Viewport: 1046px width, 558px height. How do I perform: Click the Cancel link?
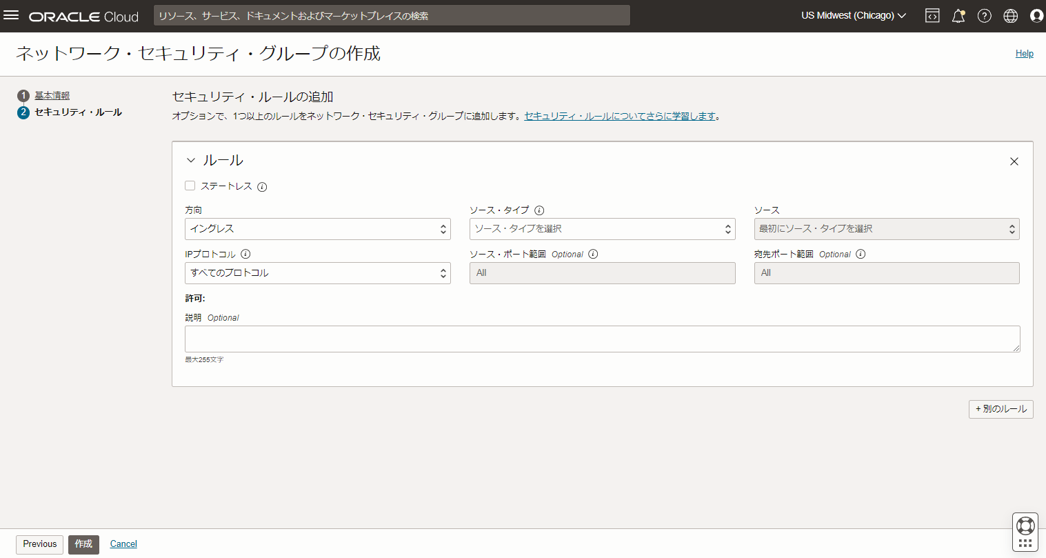[x=123, y=544]
